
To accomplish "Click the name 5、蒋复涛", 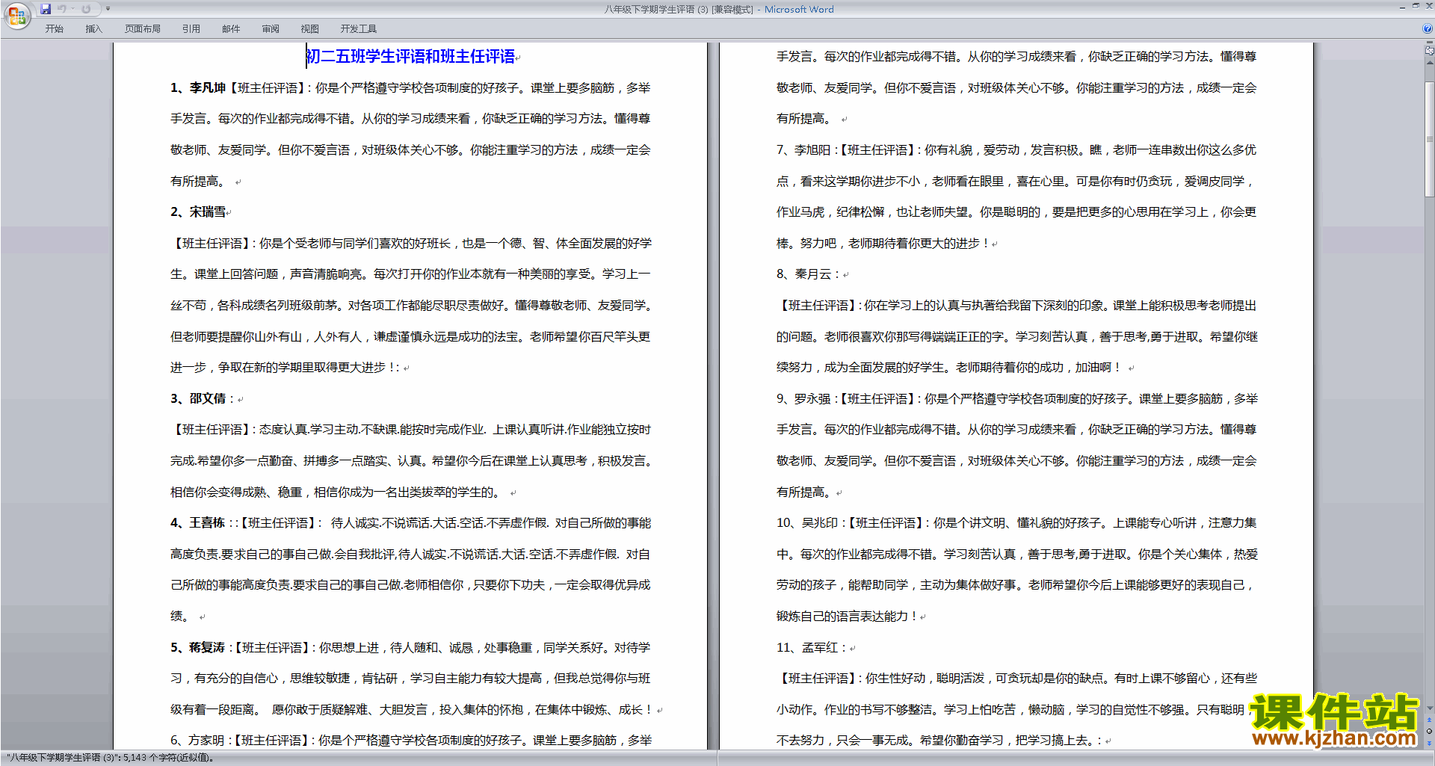I will (197, 647).
